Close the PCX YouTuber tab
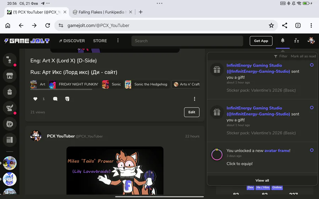The image size is (319, 199). [65, 12]
